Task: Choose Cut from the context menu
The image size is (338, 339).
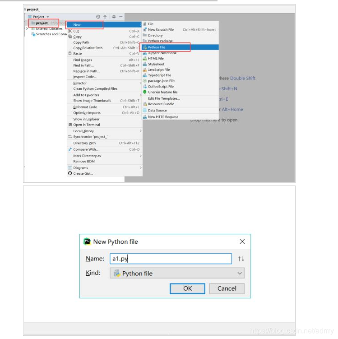Action: 104,31
